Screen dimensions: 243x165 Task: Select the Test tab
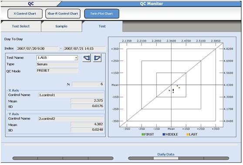[x=102, y=26]
